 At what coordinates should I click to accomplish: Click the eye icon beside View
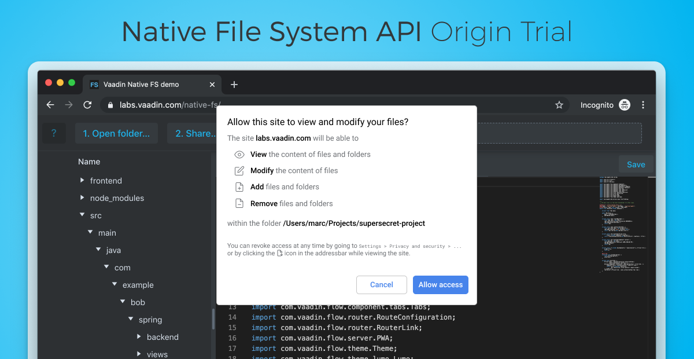(x=239, y=155)
